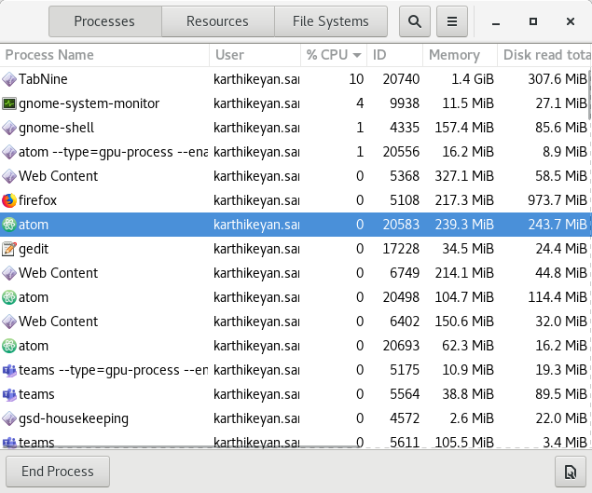Select the TabNine process name
592x493 pixels.
coord(43,79)
